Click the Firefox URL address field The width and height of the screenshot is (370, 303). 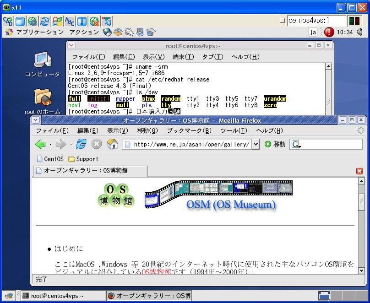(187, 144)
